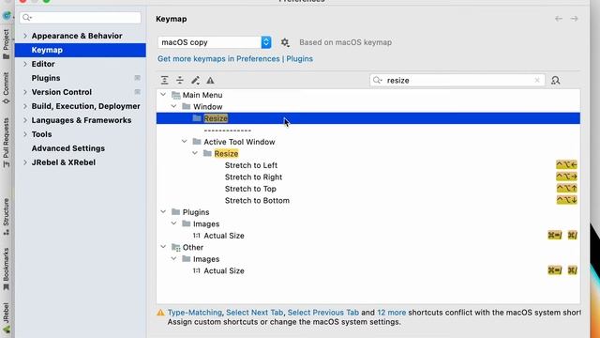Screen dimensions: 600x338
Task: Expand the Editor settings section
Action: click(x=25, y=64)
